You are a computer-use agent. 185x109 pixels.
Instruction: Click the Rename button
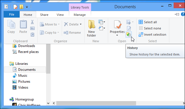coord(72,33)
